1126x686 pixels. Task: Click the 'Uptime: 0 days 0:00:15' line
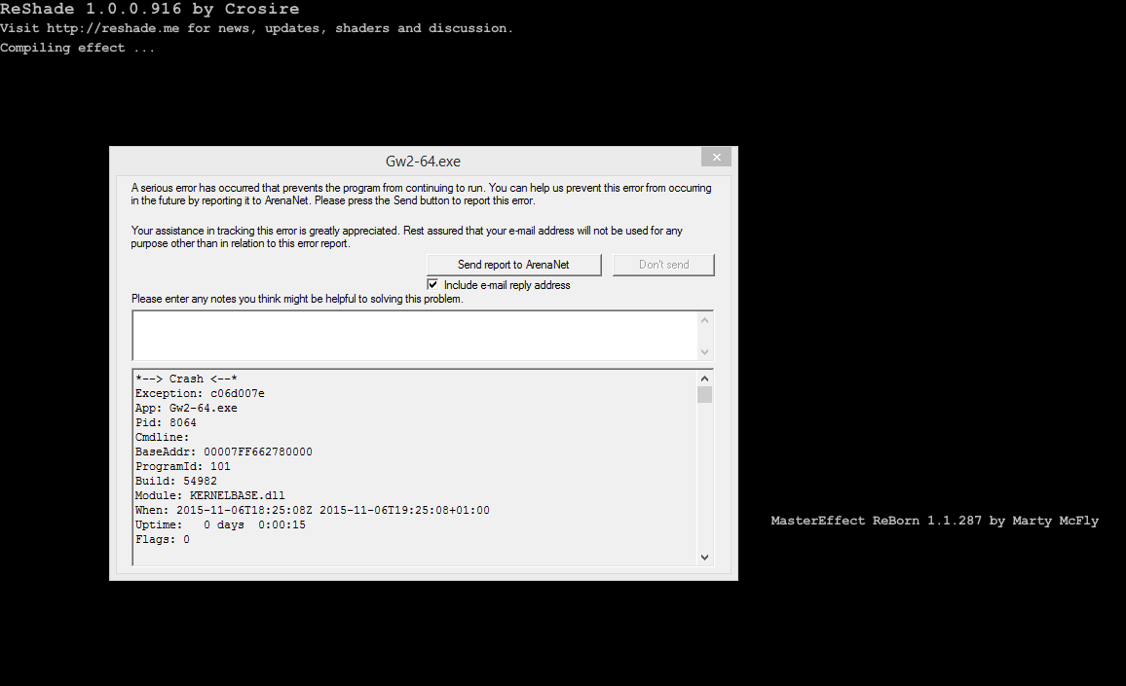[220, 524]
